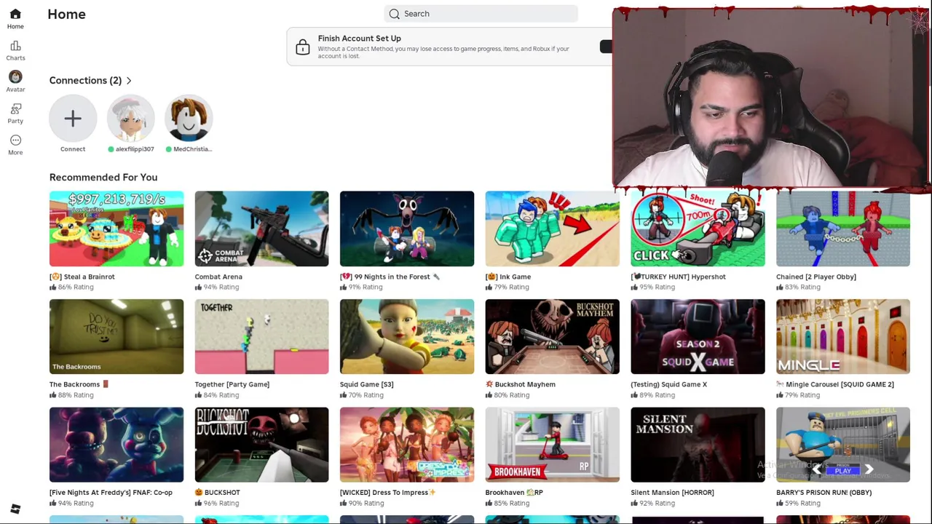
Task: Open Mingle Carousel thumbnail
Action: point(843,336)
